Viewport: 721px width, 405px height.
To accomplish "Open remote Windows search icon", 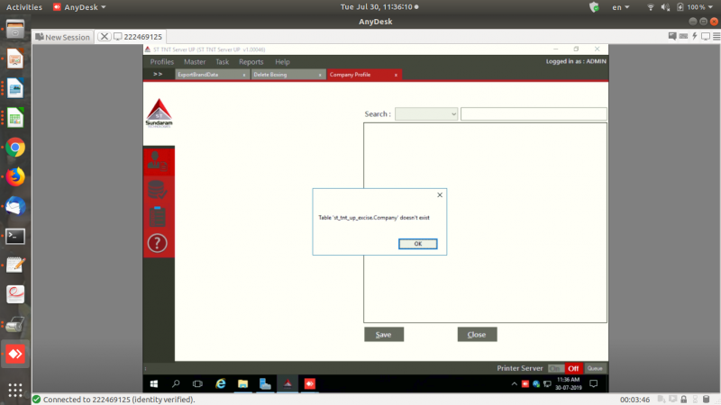I will click(176, 384).
